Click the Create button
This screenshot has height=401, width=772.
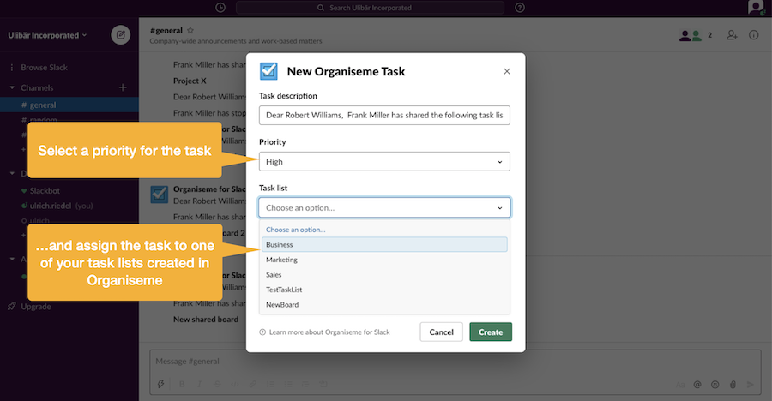pyautogui.click(x=491, y=332)
